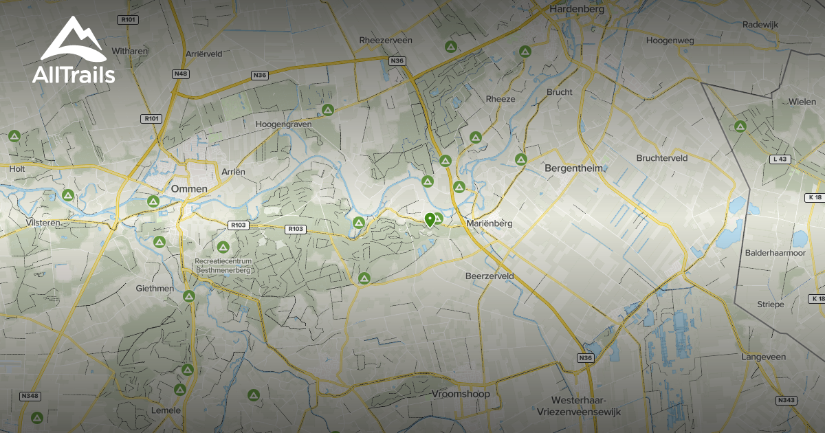Open the trail marker above Rheezerveen
This screenshot has width=825, height=433.
click(450, 47)
